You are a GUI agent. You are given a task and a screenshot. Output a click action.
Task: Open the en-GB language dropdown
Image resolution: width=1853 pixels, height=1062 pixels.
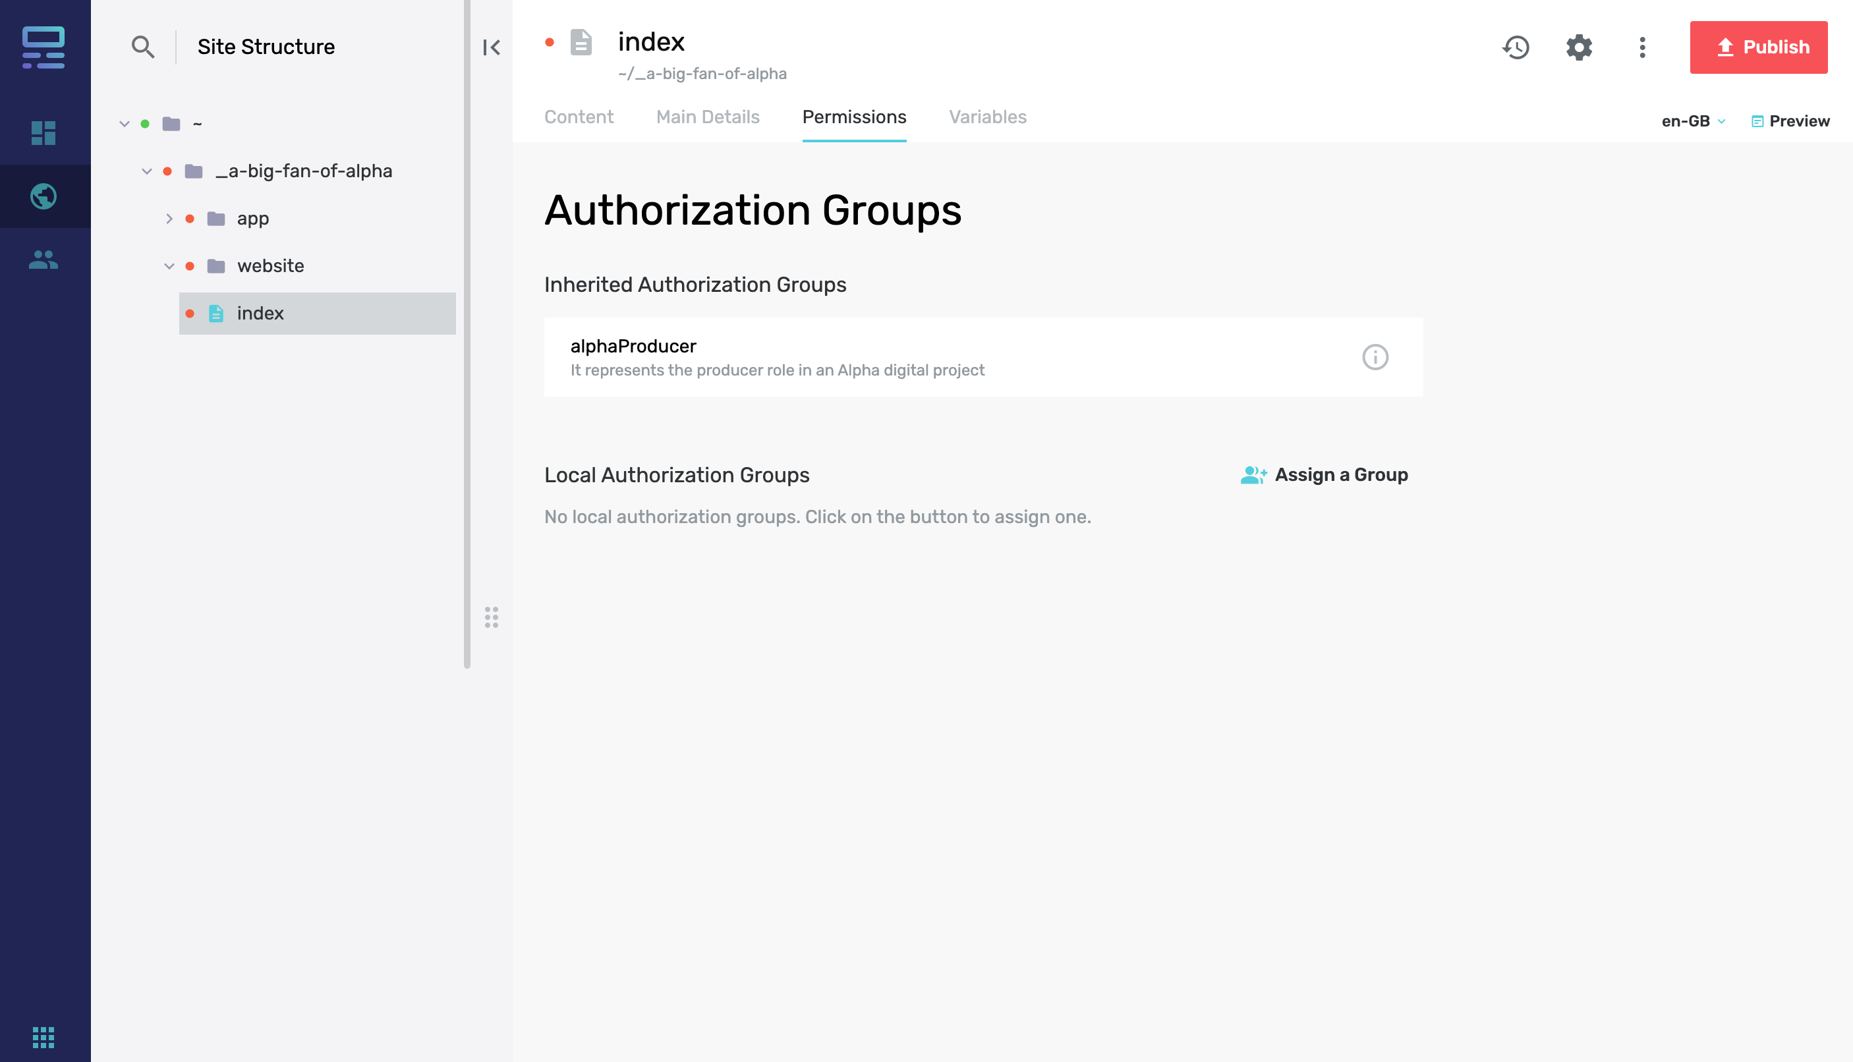coord(1694,121)
